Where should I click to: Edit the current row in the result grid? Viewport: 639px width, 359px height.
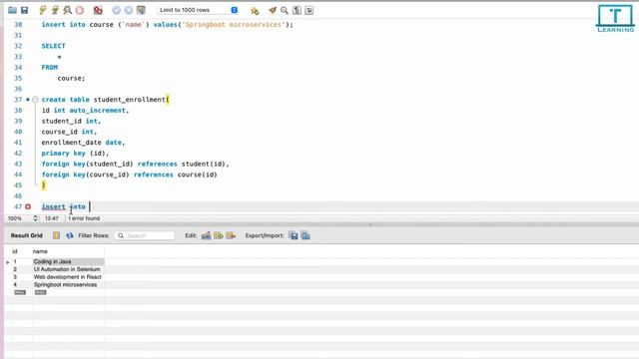tap(206, 235)
